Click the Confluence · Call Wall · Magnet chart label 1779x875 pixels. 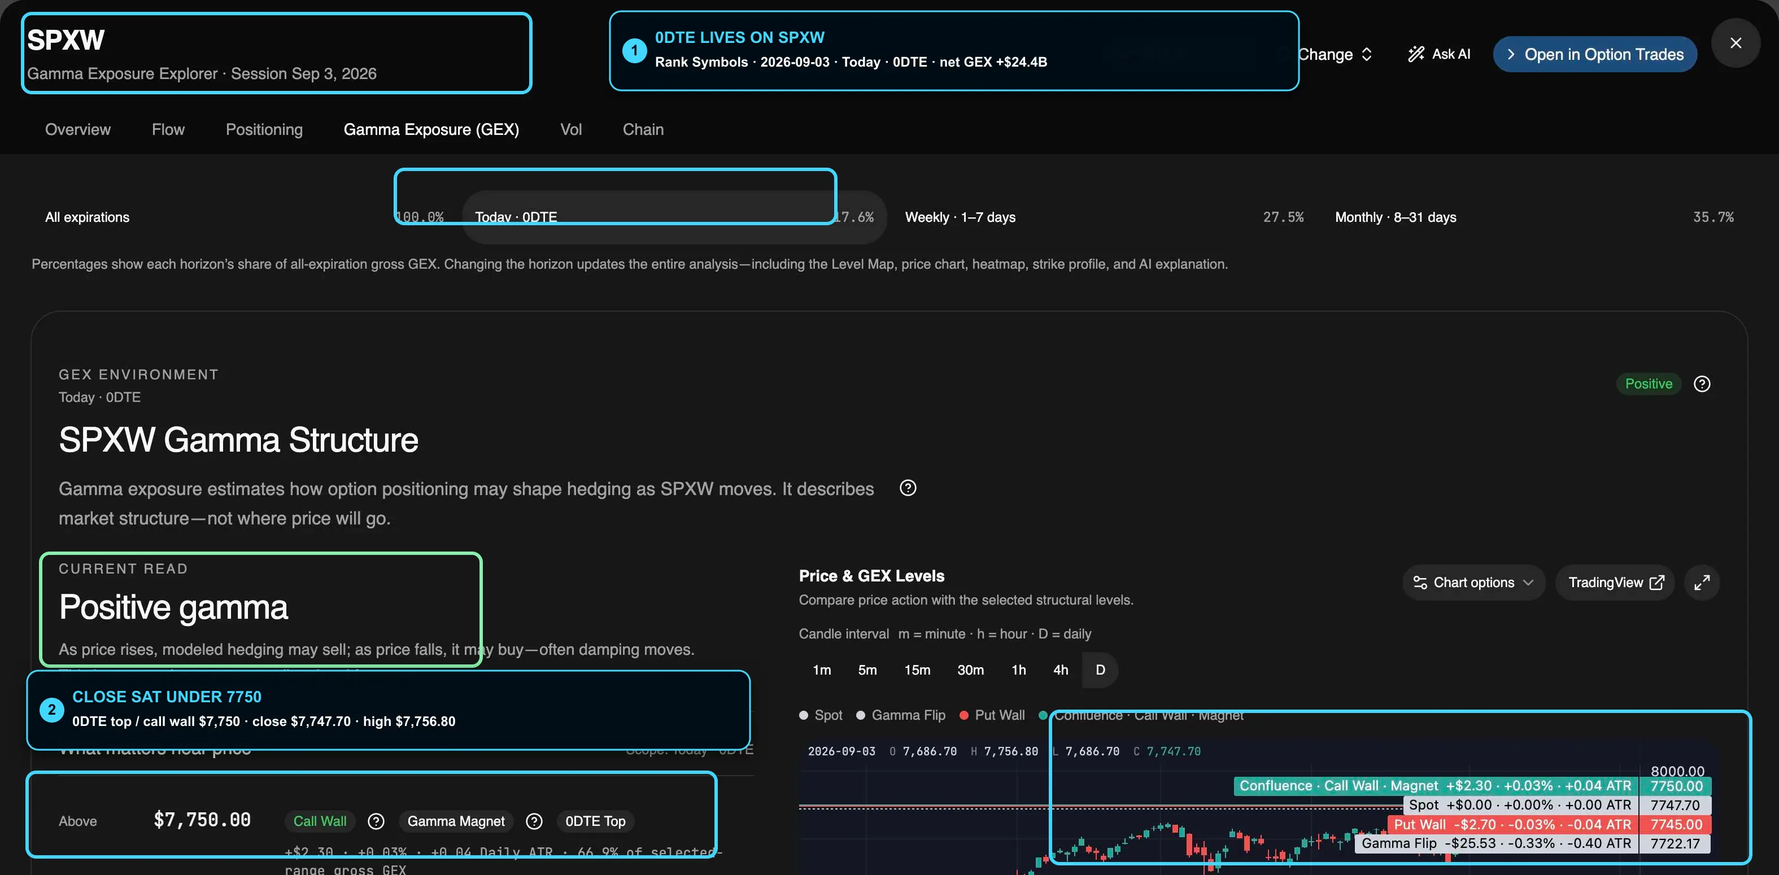click(1435, 785)
